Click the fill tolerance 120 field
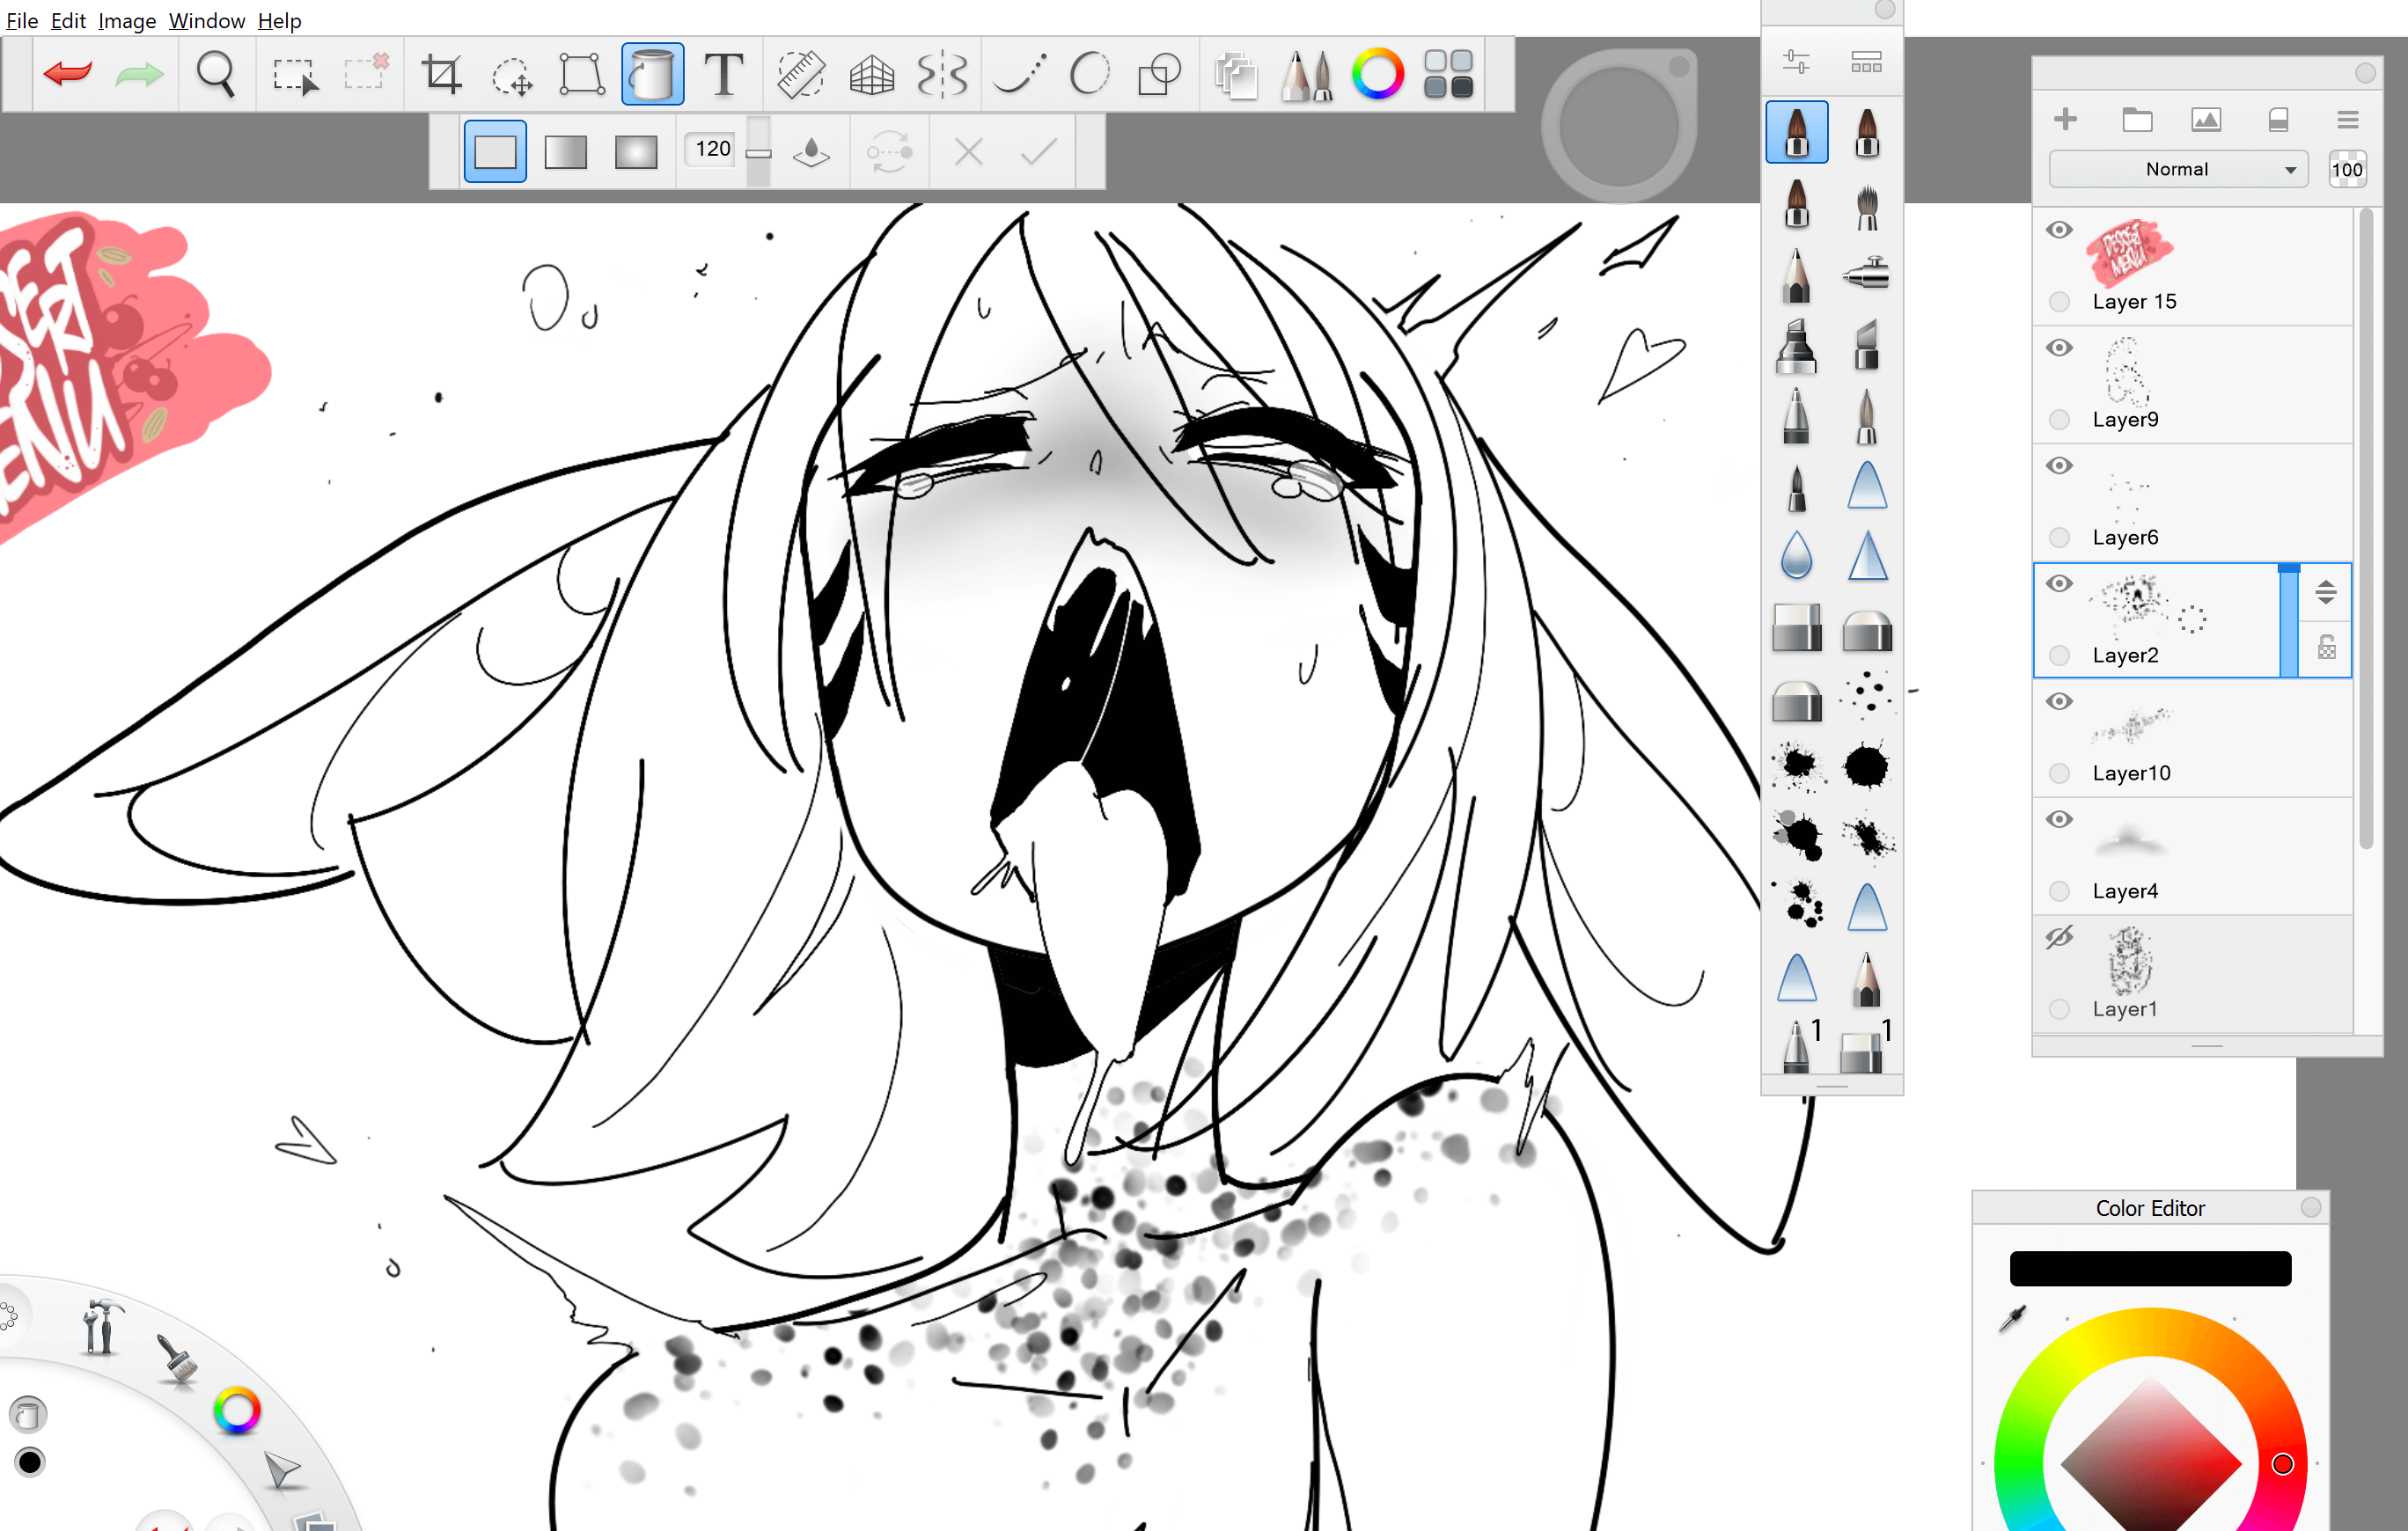The image size is (2408, 1531). (712, 150)
